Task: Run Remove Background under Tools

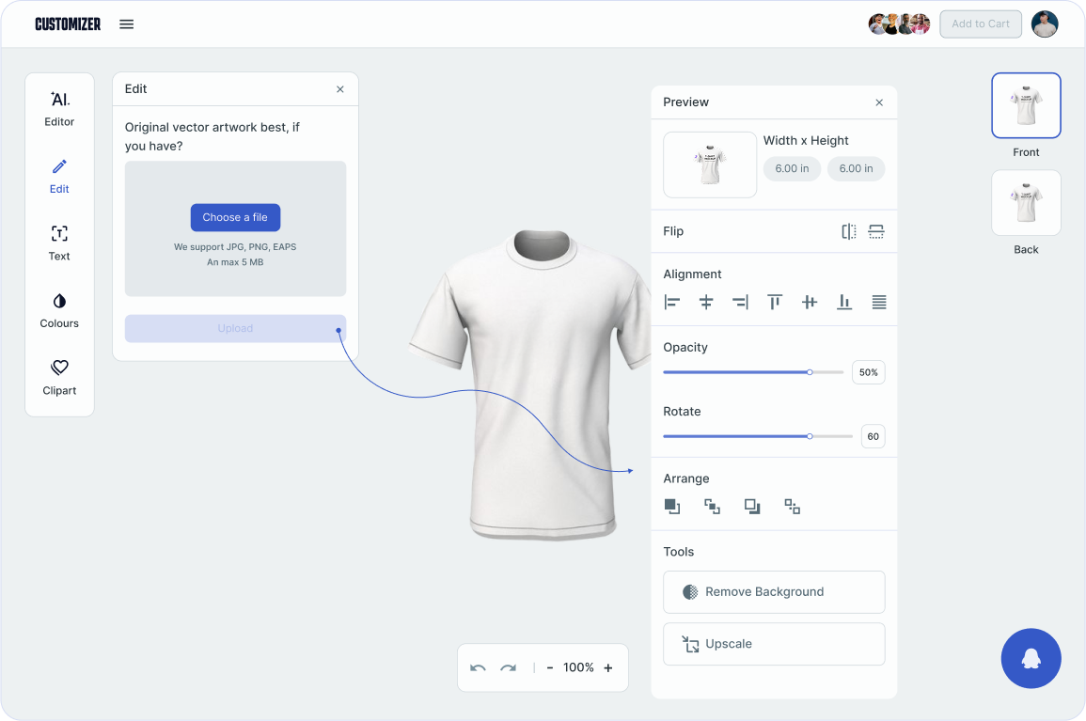Action: tap(774, 591)
